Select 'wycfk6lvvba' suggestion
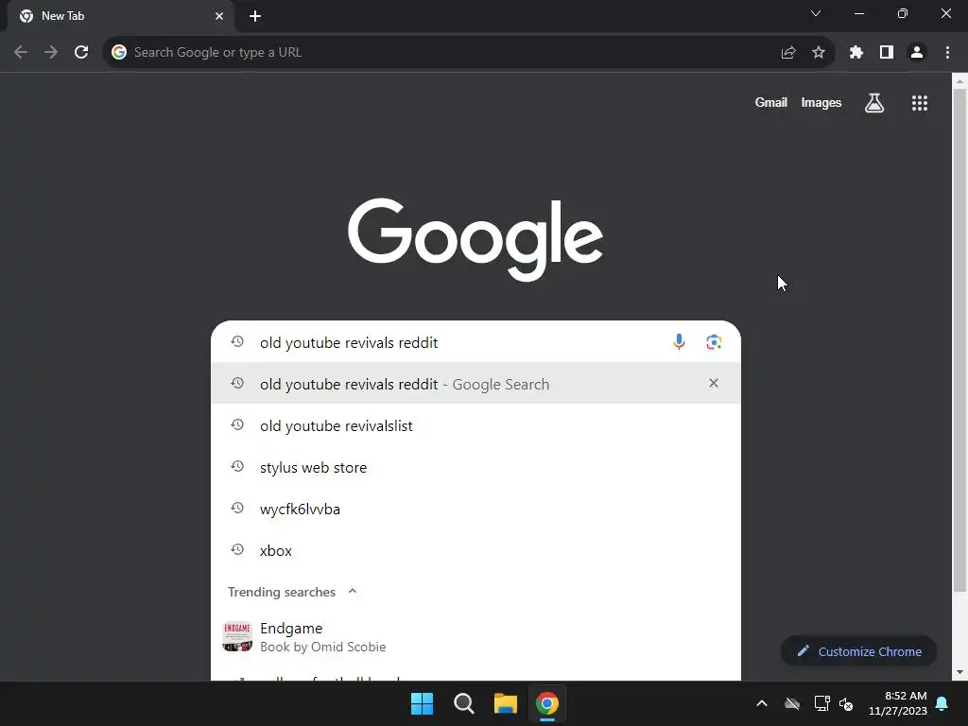 [475, 509]
